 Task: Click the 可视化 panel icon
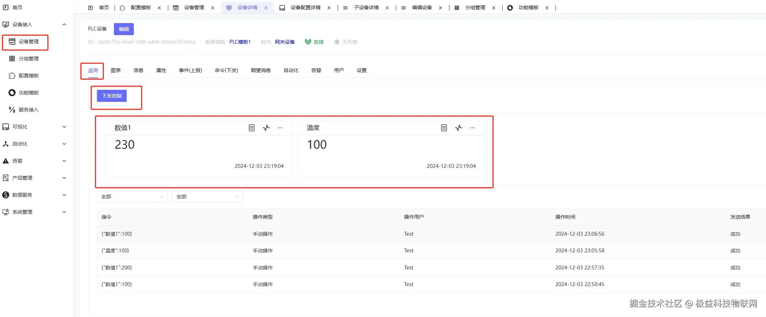[x=6, y=127]
